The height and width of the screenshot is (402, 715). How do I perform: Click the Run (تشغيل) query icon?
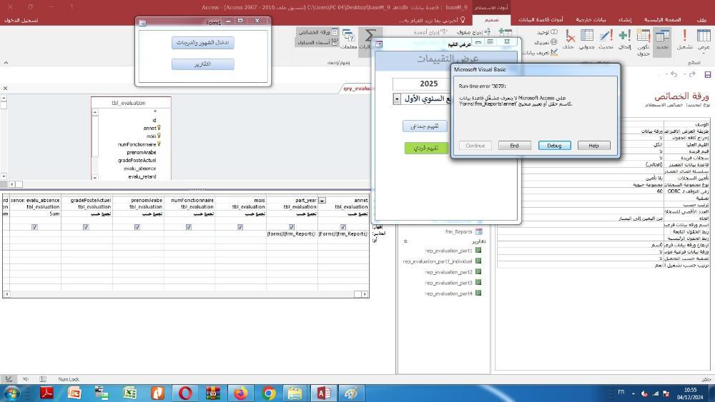tap(684, 39)
